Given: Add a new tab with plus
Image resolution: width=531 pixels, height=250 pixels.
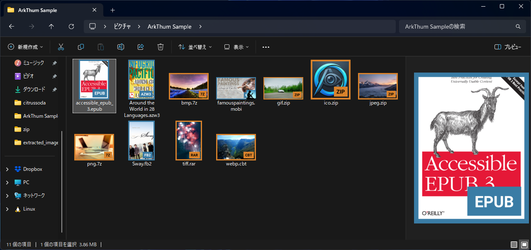Looking at the screenshot, I should click(x=112, y=10).
